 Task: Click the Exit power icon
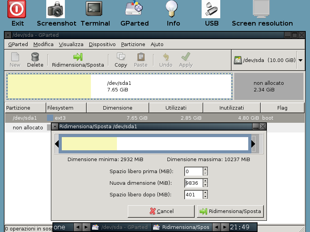(x=17, y=9)
